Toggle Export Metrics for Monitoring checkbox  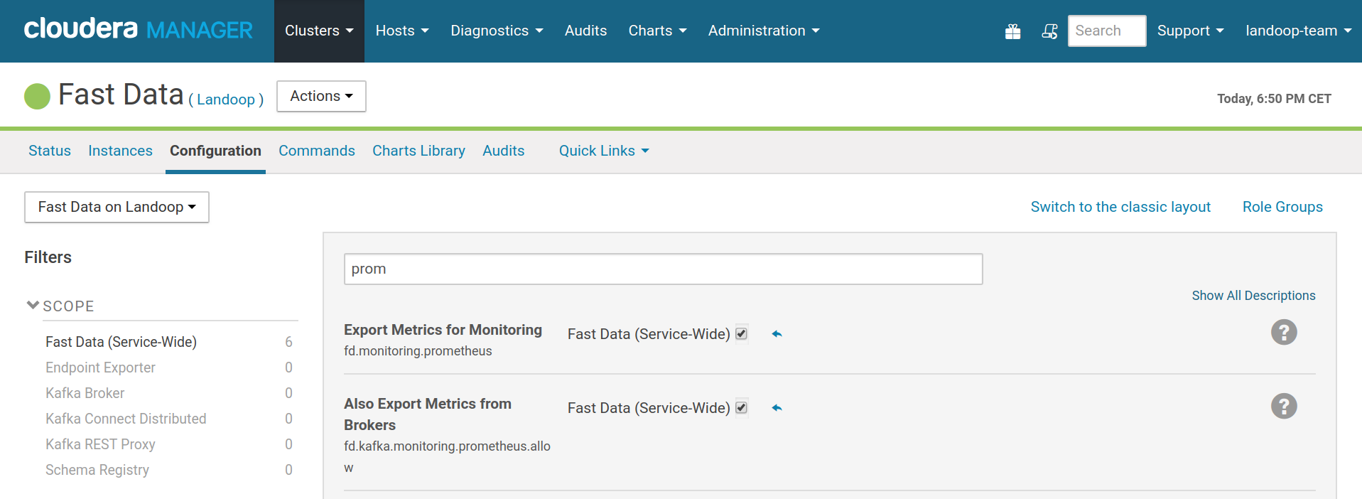coord(741,333)
